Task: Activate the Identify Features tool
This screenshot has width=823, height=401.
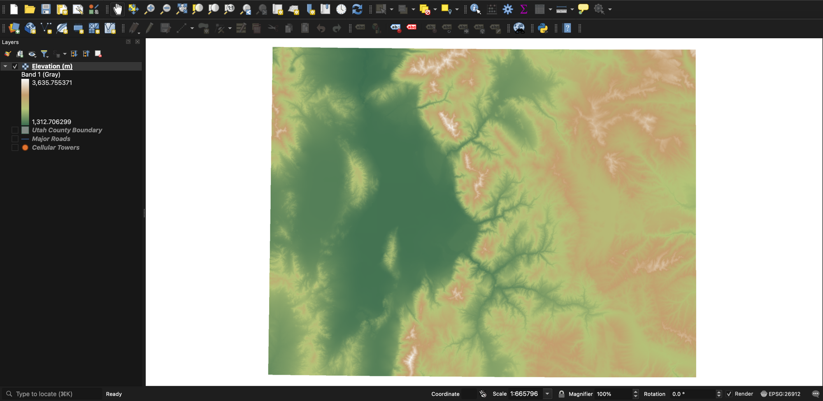Action: click(476, 9)
